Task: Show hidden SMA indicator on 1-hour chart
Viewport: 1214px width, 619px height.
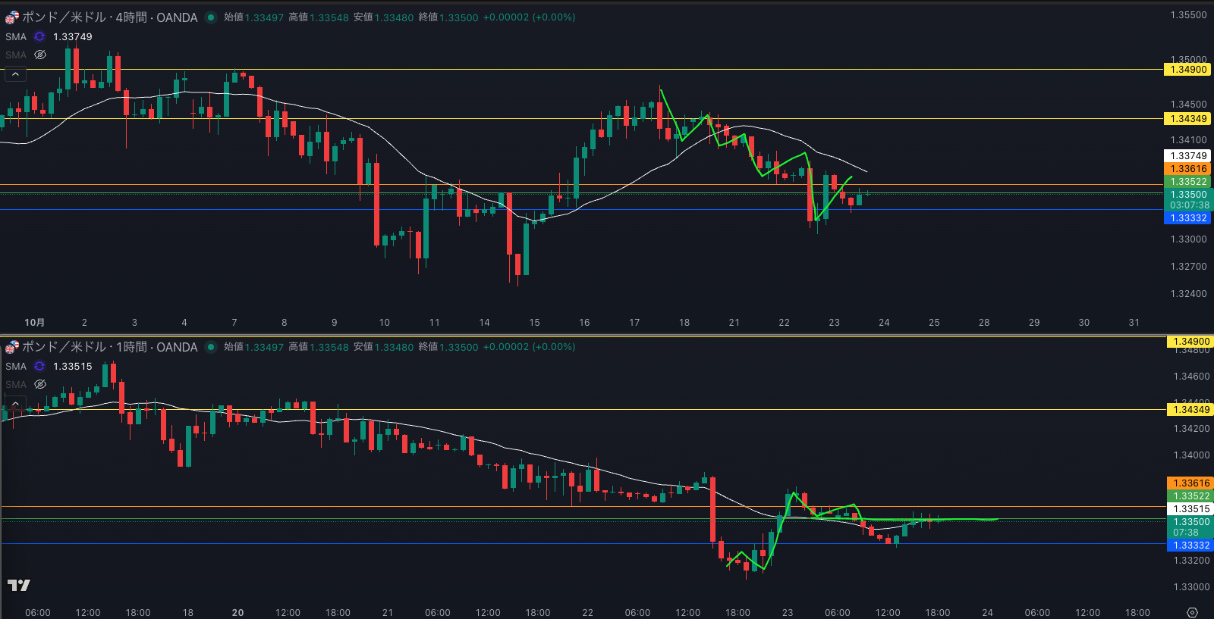Action: coord(40,384)
